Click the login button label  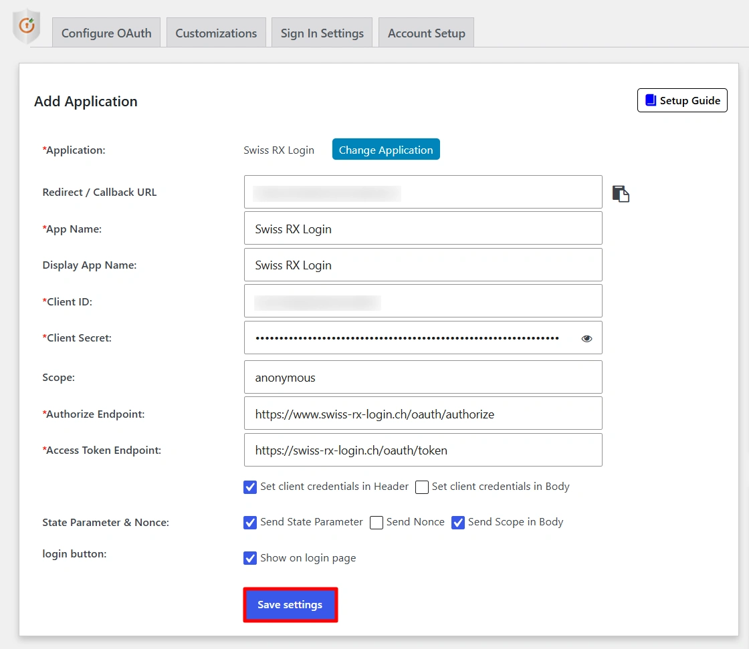pos(74,554)
